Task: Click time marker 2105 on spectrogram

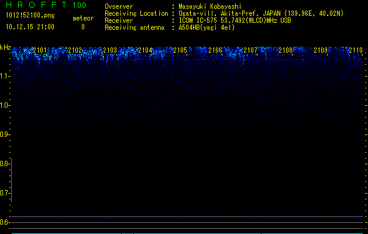Action: (180, 50)
